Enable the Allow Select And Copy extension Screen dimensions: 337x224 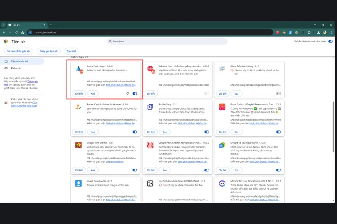[278, 94]
